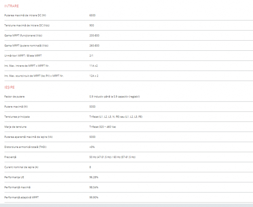Screen dimensions: 253x207
Task: Click the INTRARE section heading
Action: click(12, 6)
